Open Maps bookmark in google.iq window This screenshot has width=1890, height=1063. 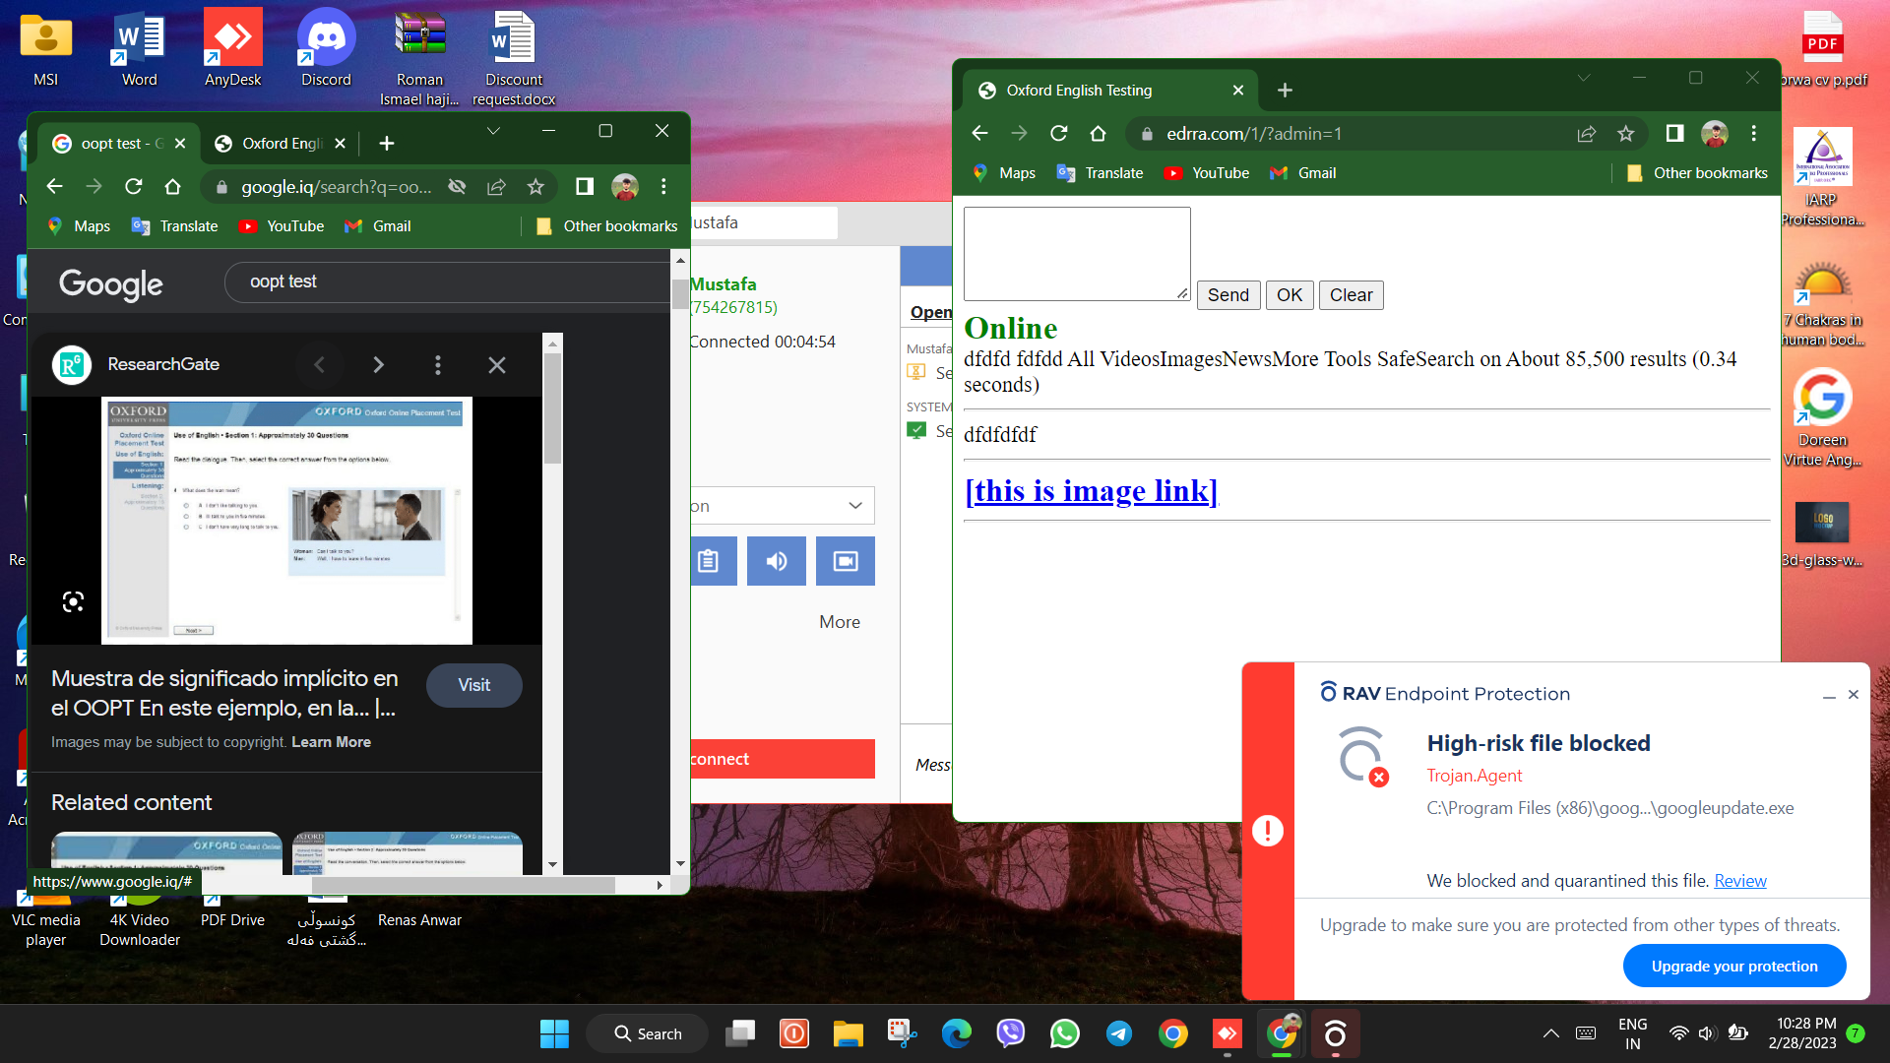pyautogui.click(x=79, y=226)
